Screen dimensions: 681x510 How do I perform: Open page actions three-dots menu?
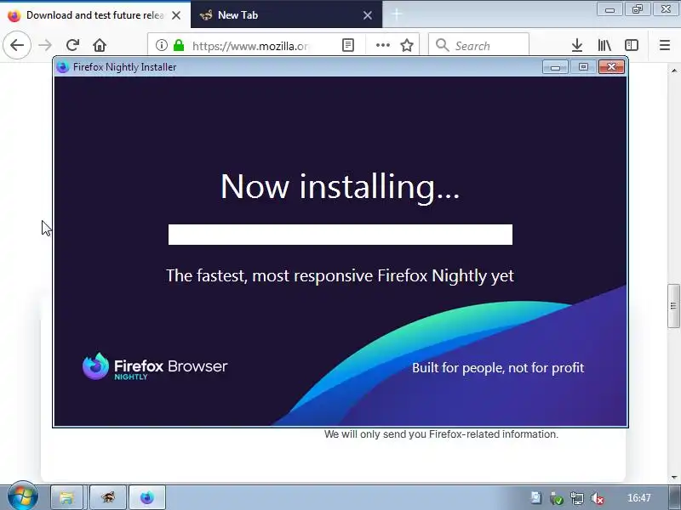pyautogui.click(x=382, y=45)
